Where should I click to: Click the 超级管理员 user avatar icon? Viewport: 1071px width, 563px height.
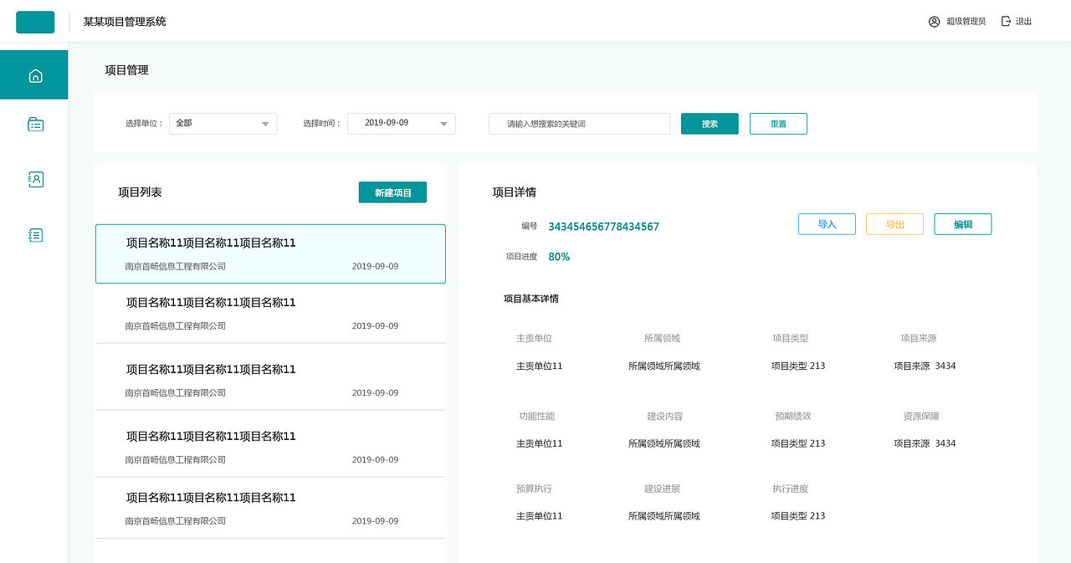(933, 21)
